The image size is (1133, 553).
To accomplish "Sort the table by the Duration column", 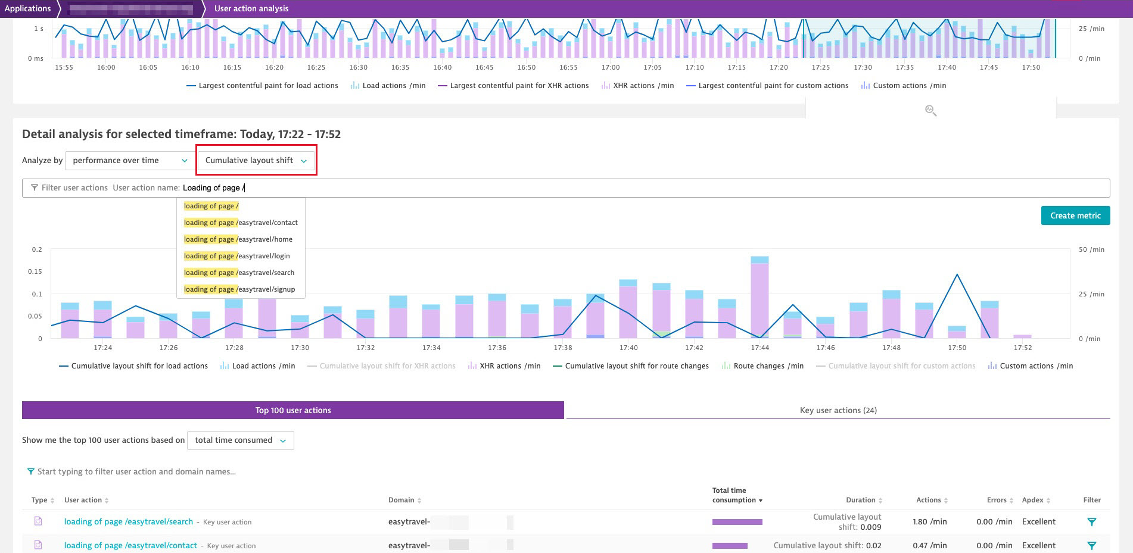I will [864, 500].
